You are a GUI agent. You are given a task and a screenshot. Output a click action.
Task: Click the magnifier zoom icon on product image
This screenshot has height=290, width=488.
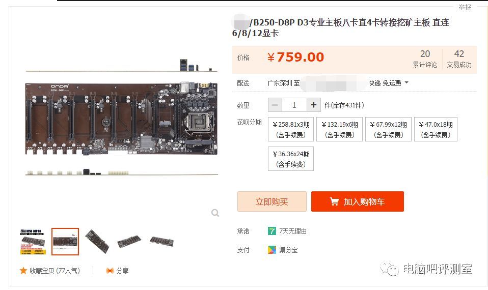tap(215, 213)
